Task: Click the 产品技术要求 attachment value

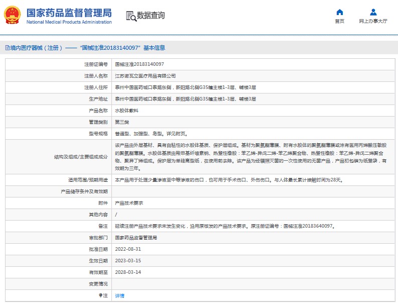Action: pyautogui.click(x=129, y=203)
